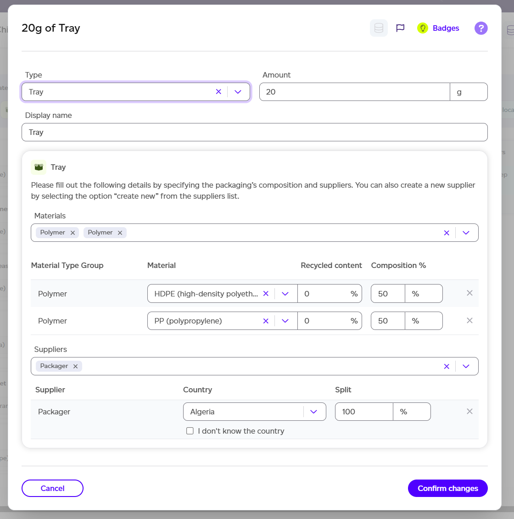Expand the Type dropdown
Viewport: 514px width, 519px height.
[238, 92]
